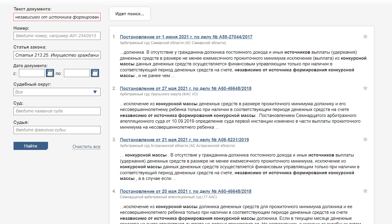Click the Номер case number field
392x224 pixels.
point(57,36)
